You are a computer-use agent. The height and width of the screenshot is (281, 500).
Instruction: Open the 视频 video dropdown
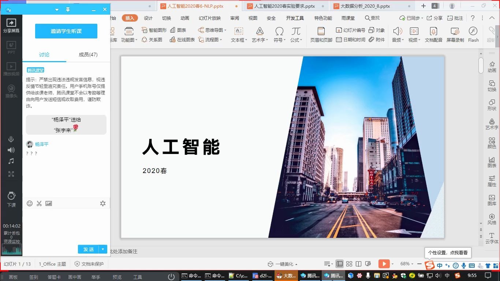tap(414, 35)
